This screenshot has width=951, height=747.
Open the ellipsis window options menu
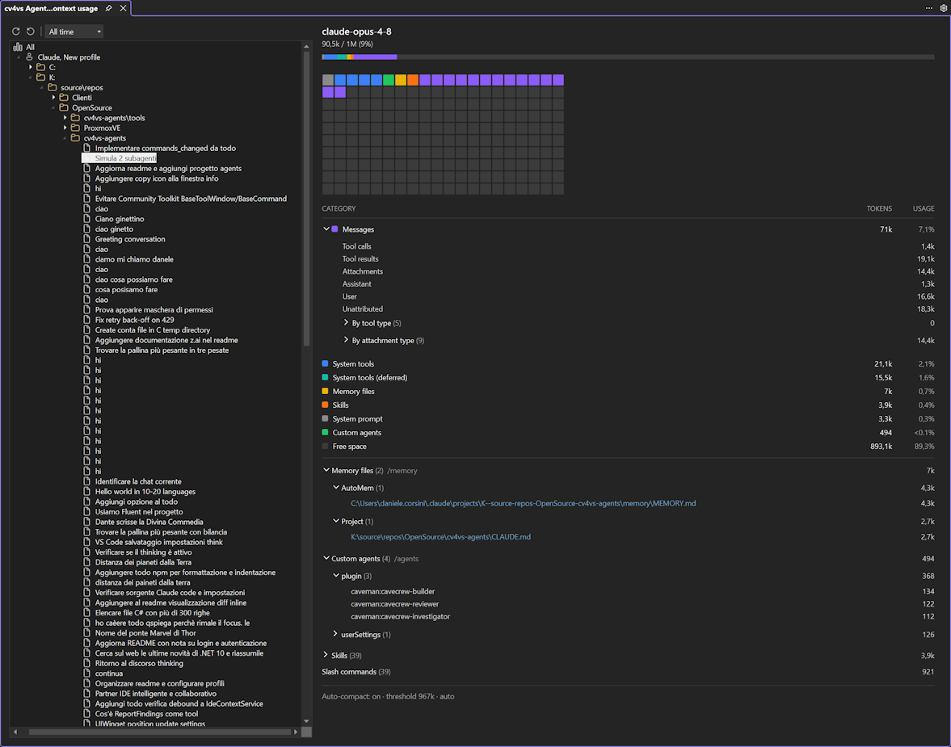pyautogui.click(x=929, y=9)
